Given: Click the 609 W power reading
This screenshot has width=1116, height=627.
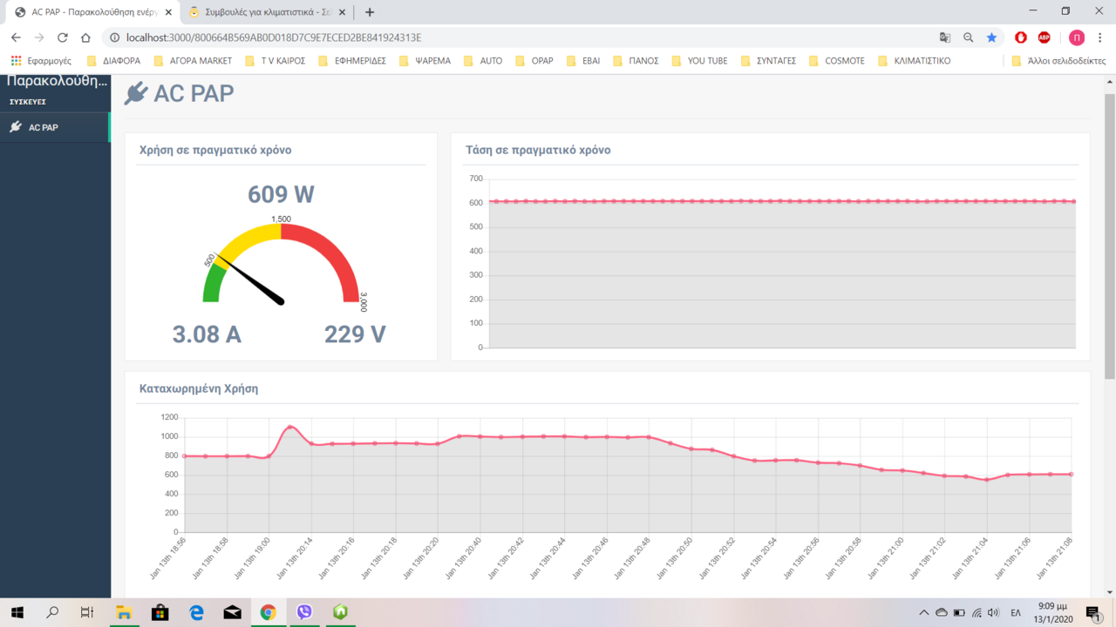Looking at the screenshot, I should (281, 194).
